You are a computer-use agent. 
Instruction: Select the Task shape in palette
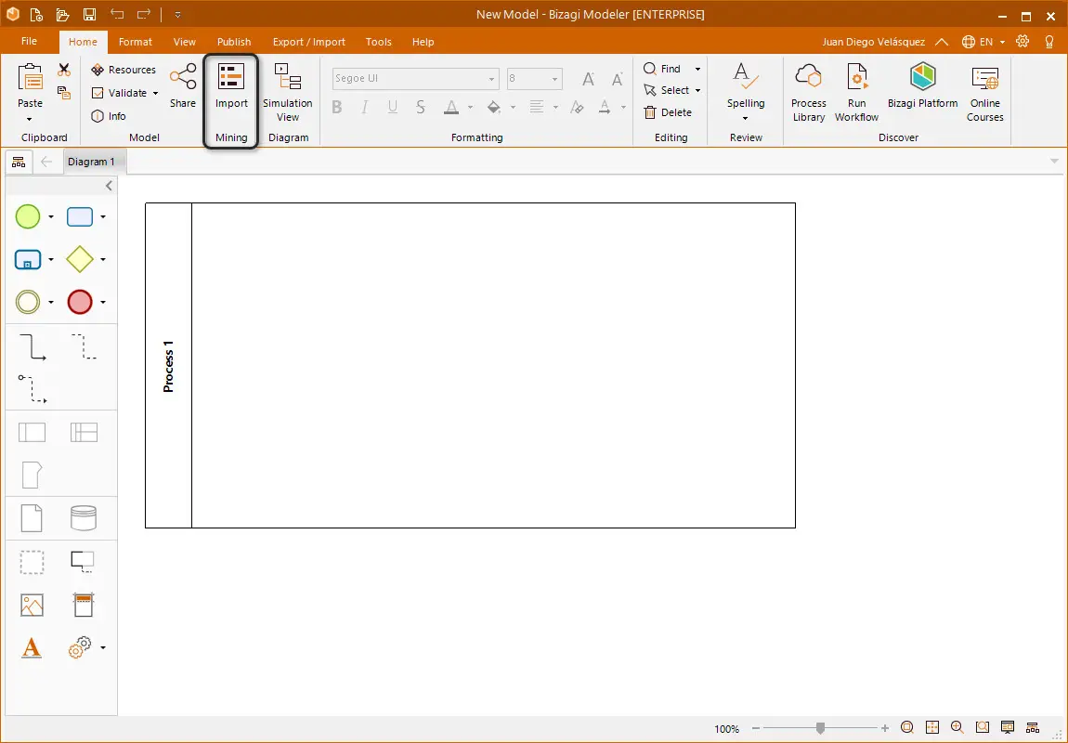[x=80, y=216]
